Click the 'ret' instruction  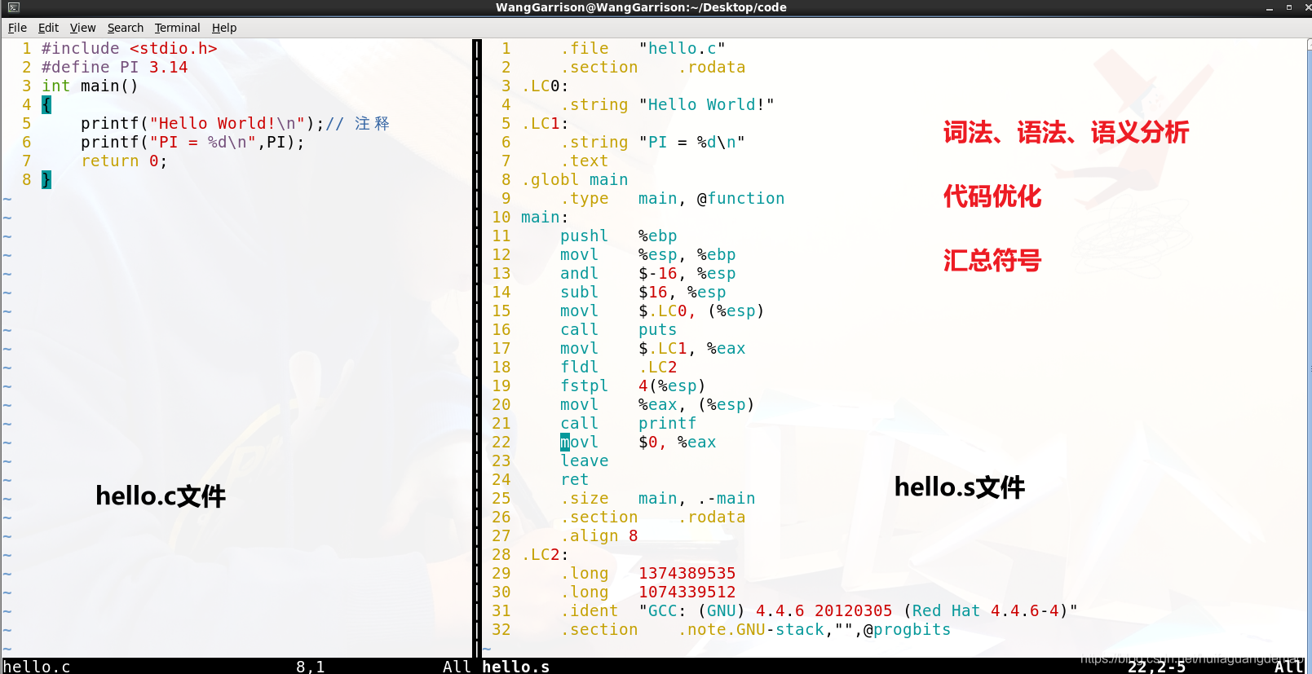pyautogui.click(x=574, y=479)
